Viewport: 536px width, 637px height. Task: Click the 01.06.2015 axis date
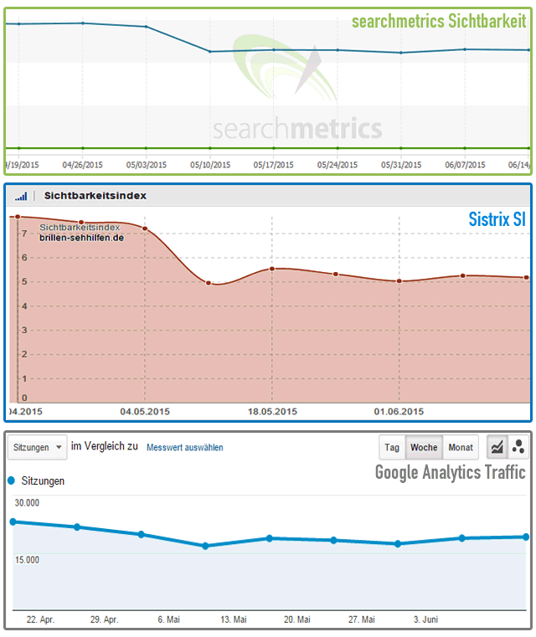[399, 412]
